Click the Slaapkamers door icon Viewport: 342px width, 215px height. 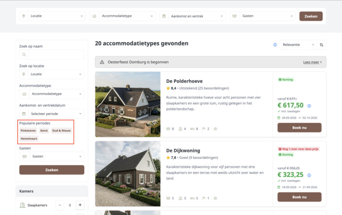(23, 205)
